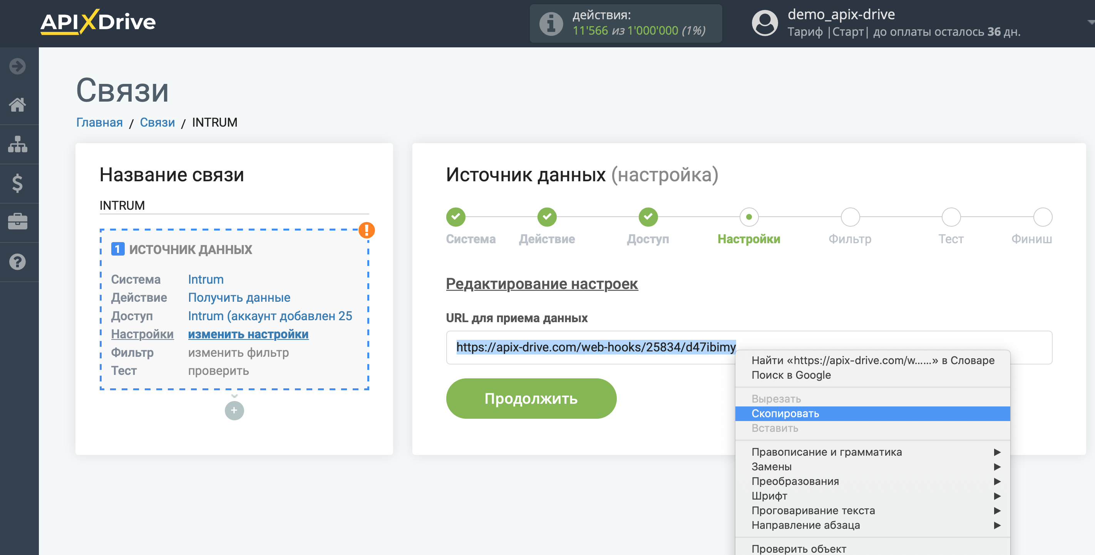
Task: Choose Скопировать in context menu
Action: tap(872, 413)
